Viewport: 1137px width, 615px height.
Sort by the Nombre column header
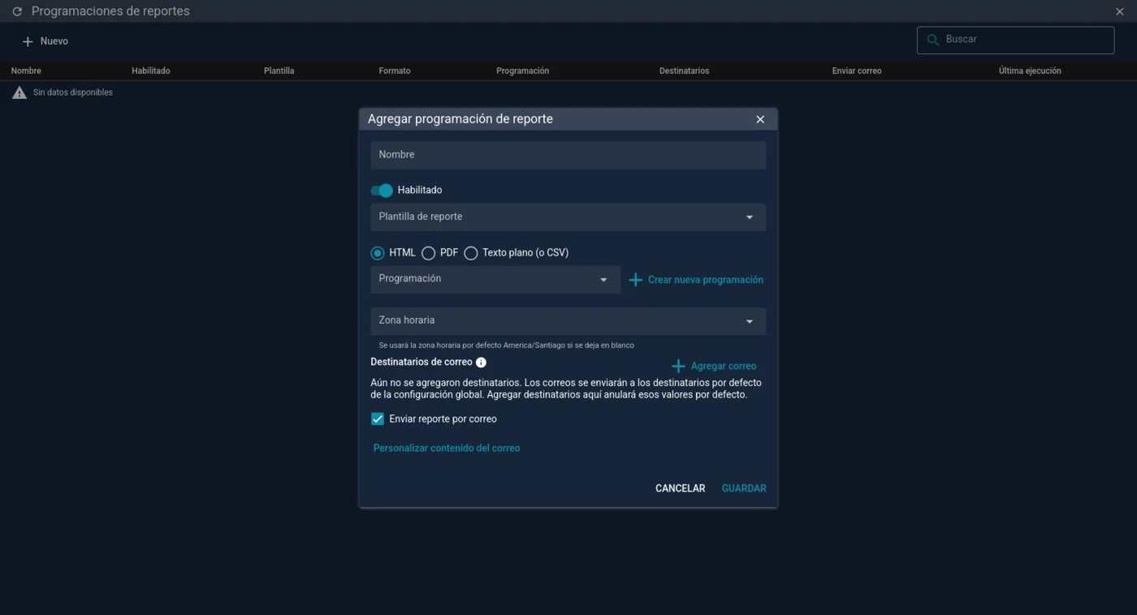click(26, 71)
